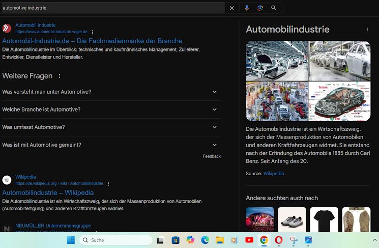Click the 'Automobilindustrie' knowledge panel heading
Viewport: 379px width, 248px height.
coord(287,30)
